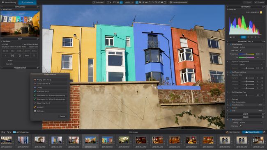Viewport: 267px width, 150px height.
Task: Expand the Contrast section
Action: 228,99
